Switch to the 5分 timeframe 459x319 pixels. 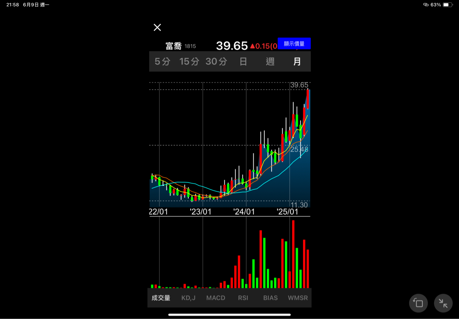click(x=162, y=62)
